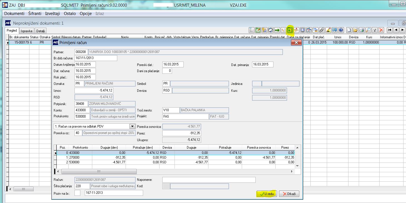Click the Napomene notes field
The height and width of the screenshot is (203, 406).
point(209,180)
